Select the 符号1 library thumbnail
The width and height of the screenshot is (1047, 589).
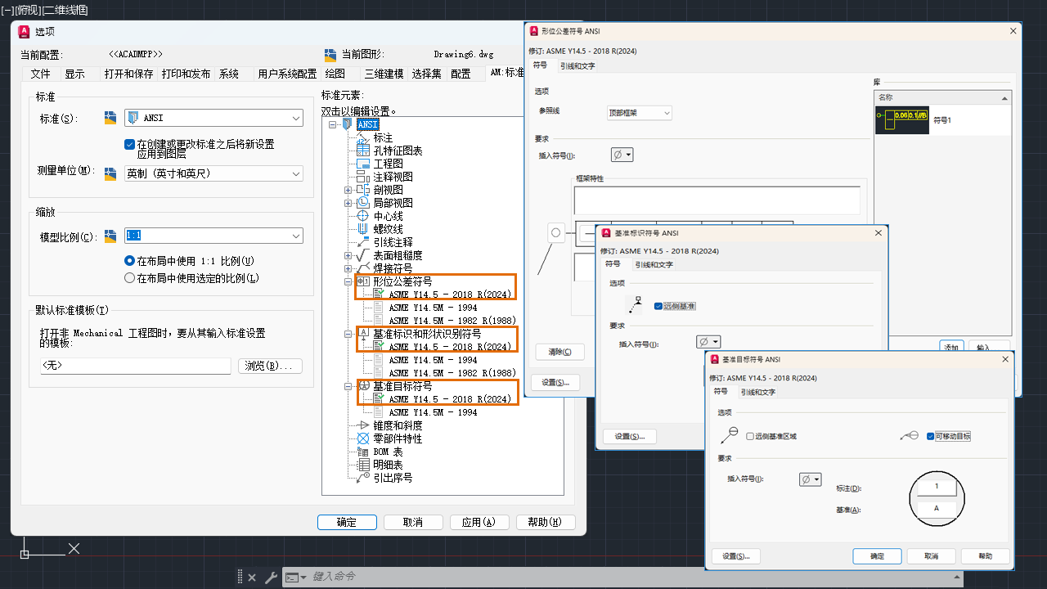[901, 120]
